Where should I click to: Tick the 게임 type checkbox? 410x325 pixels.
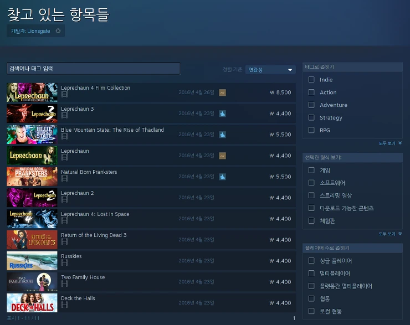point(311,170)
